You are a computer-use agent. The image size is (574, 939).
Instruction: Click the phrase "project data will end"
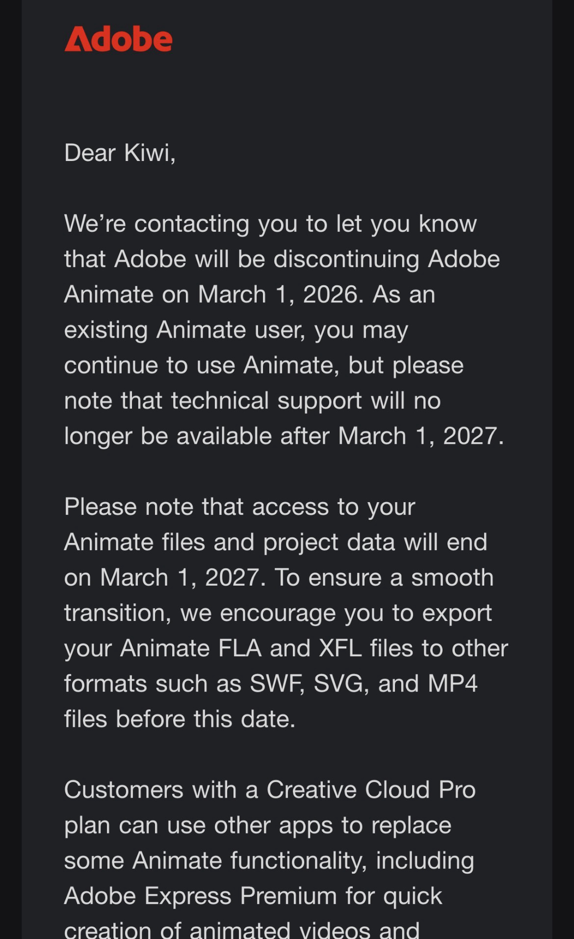375,542
